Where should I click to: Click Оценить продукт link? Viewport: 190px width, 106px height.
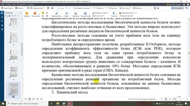tap(174, 4)
